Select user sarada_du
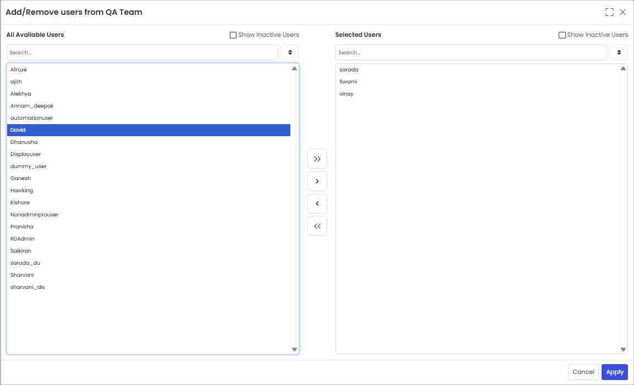 coord(148,263)
